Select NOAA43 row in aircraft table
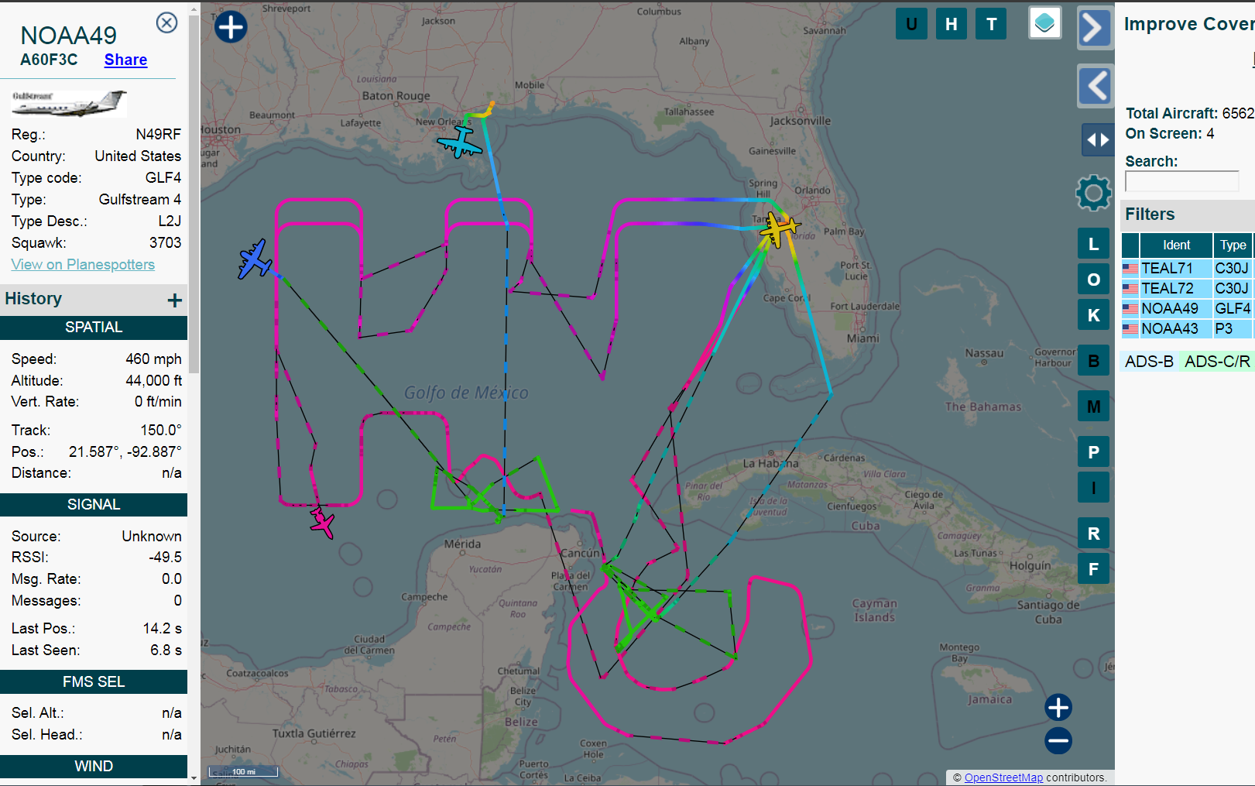Image resolution: width=1255 pixels, height=786 pixels. 1188,328
